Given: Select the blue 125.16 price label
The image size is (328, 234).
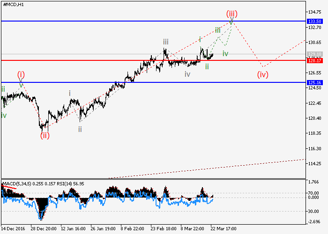Looking at the screenshot, I should point(315,82).
